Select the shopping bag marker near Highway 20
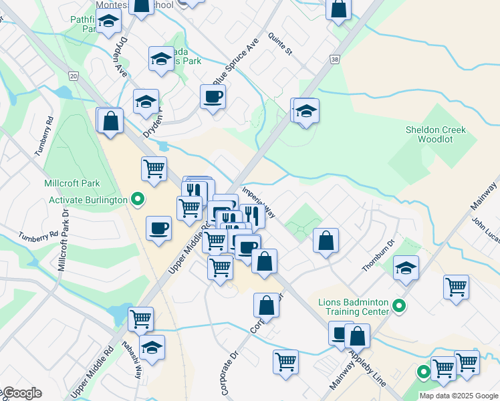The width and height of the screenshot is (500, 401). pyautogui.click(x=111, y=122)
